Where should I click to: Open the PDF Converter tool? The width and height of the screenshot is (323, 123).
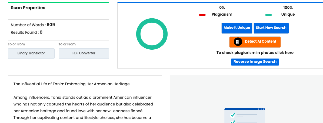tap(84, 53)
